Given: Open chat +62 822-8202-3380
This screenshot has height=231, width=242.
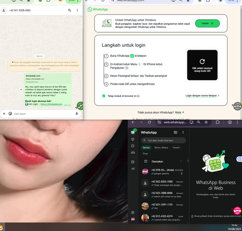Looking at the screenshot, I should point(163,183).
